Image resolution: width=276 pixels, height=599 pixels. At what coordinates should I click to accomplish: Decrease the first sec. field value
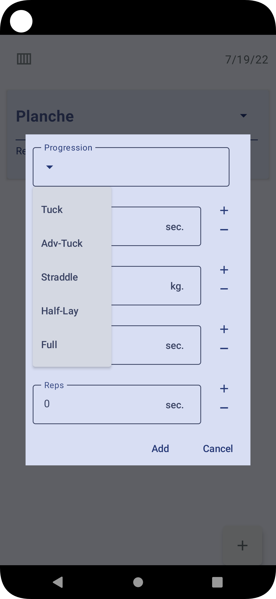click(224, 230)
